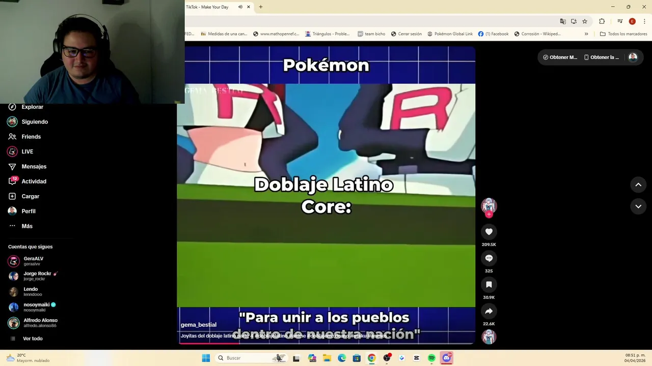The width and height of the screenshot is (652, 366).
Task: Open CapCut taskbar icon
Action: click(417, 358)
